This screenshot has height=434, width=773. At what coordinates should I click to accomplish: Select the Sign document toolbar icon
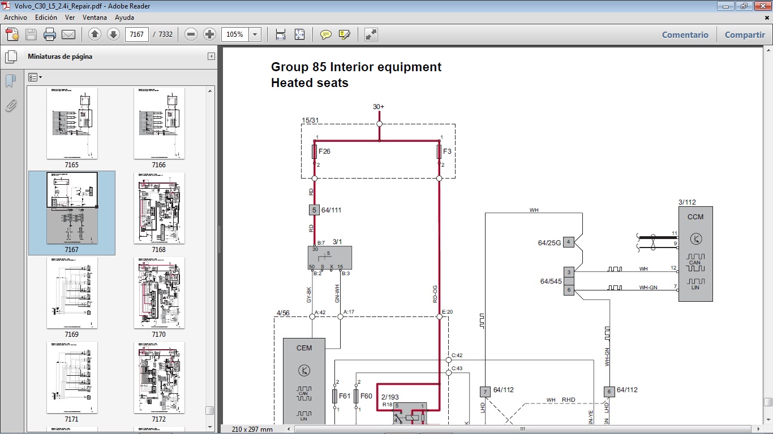tap(345, 34)
